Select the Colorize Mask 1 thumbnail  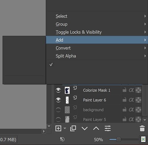coord(67,90)
